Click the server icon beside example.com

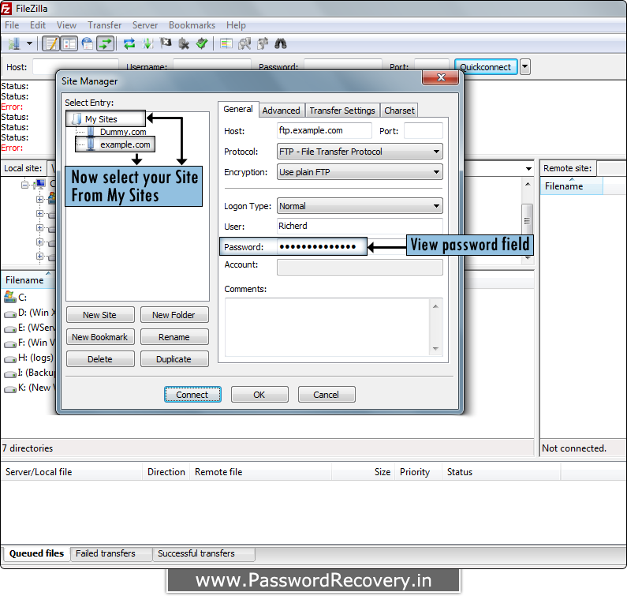(91, 144)
